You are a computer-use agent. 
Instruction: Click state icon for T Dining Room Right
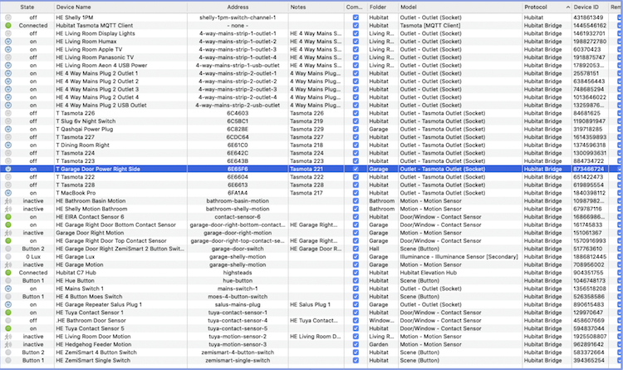click(8, 146)
